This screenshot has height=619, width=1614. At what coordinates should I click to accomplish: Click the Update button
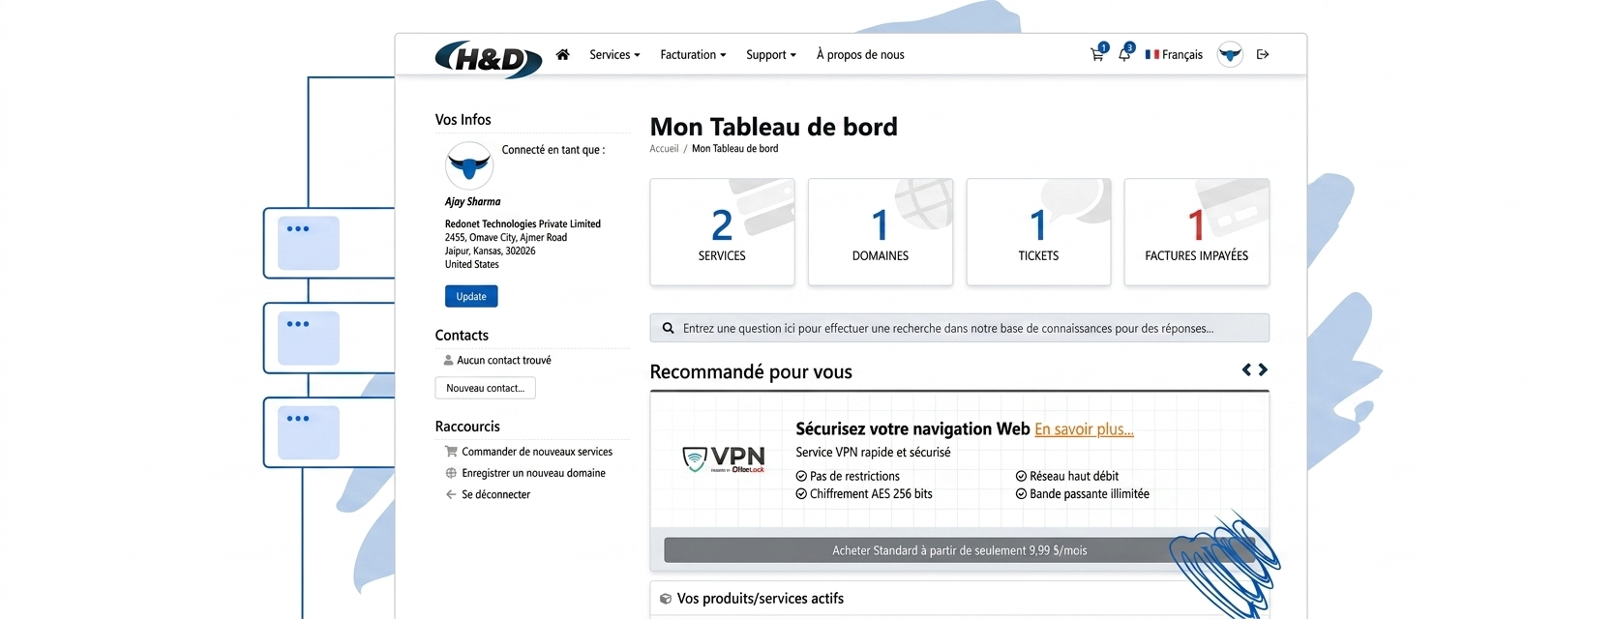tap(471, 296)
